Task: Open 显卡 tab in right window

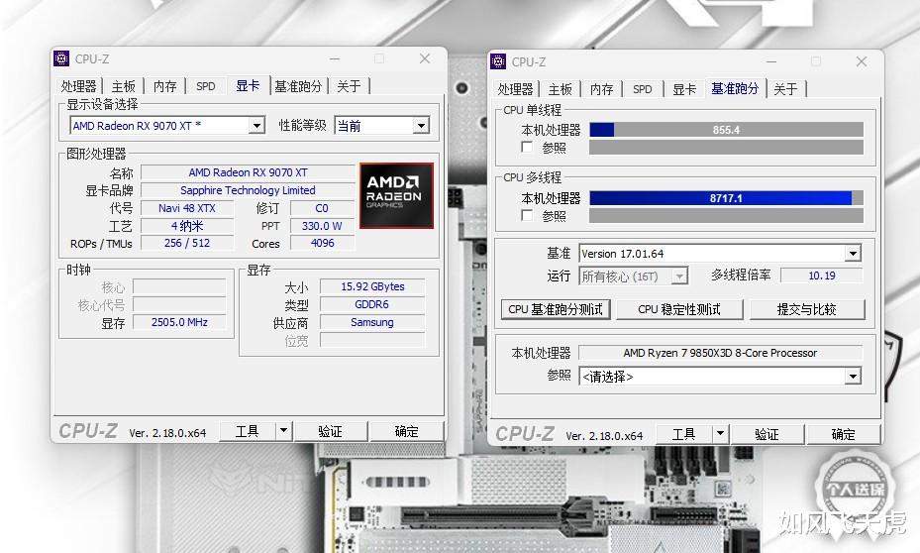Action: pos(684,89)
